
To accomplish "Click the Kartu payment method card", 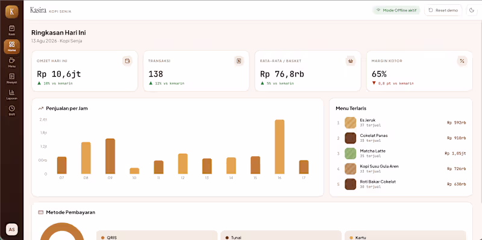I will coord(405,235).
